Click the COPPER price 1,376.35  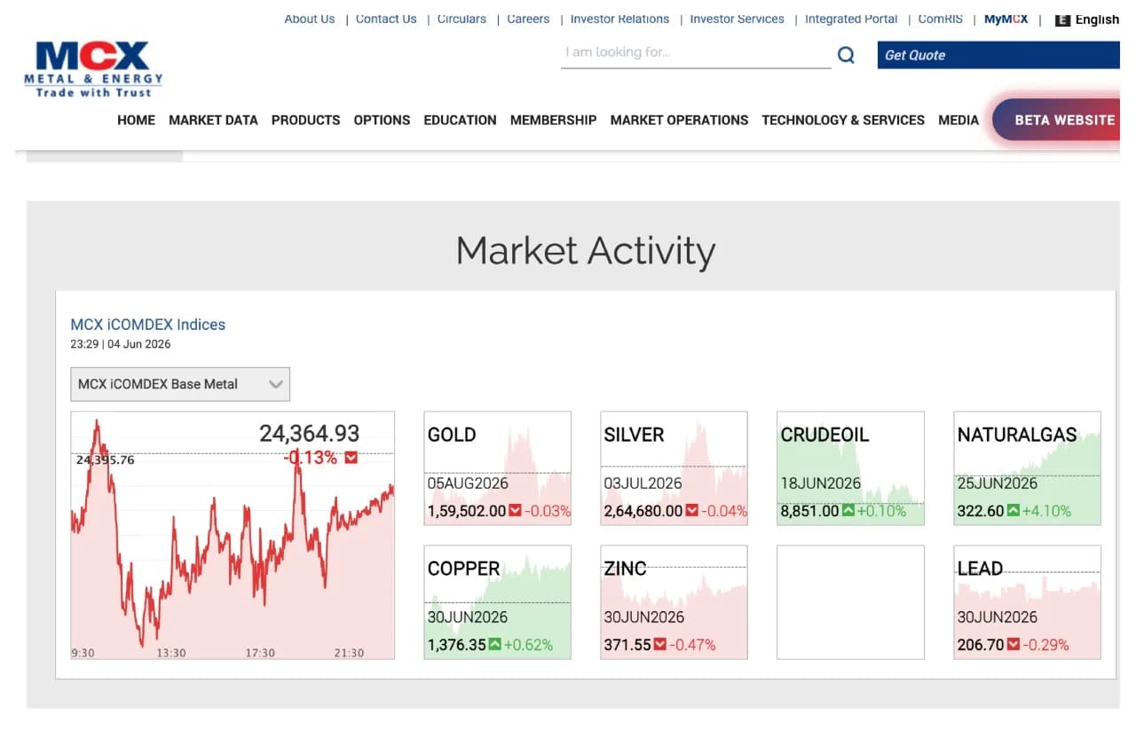click(x=457, y=645)
